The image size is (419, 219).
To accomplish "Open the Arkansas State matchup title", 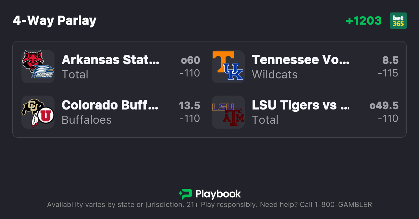I will (110, 60).
